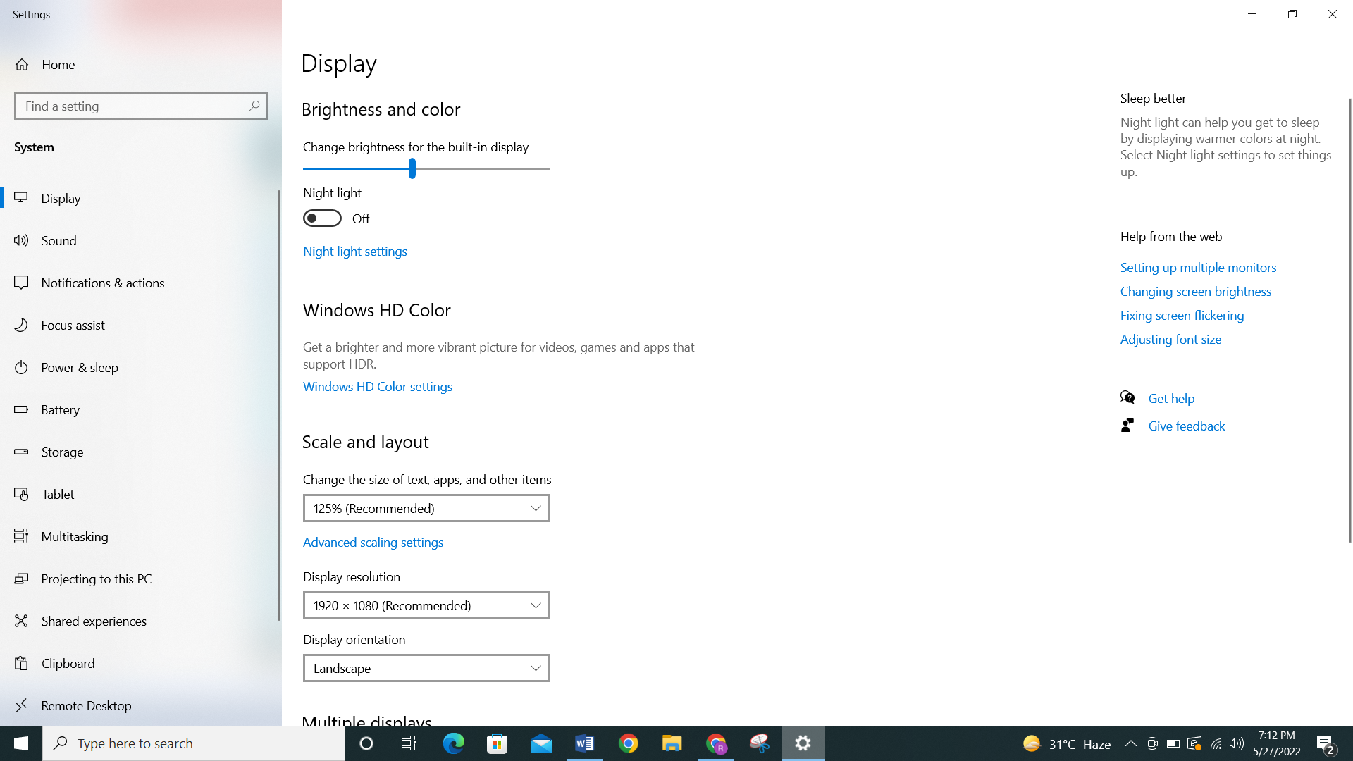Image resolution: width=1353 pixels, height=761 pixels.
Task: Open Google Chrome from taskbar
Action: 628,743
